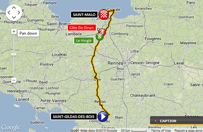Click the blue start arrow marker
The width and height of the screenshot is (203, 132).
pos(103,116)
